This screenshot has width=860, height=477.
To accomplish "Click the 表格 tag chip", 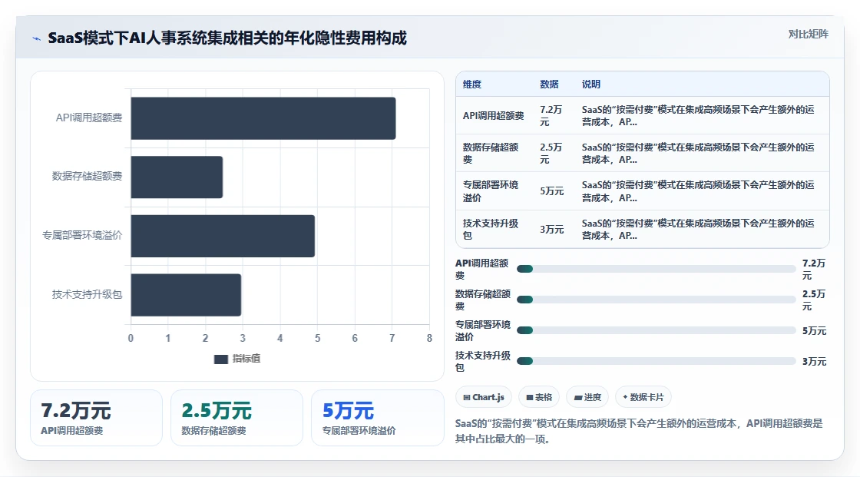I will [x=539, y=397].
